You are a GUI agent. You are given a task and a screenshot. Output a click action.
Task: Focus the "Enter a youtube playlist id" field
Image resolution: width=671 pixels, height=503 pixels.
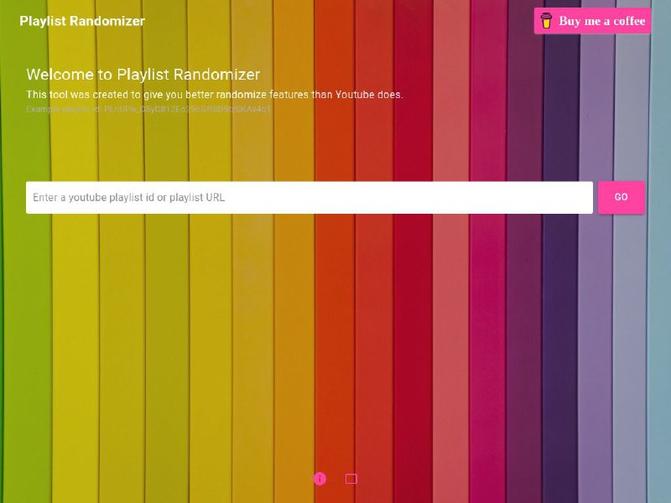tap(309, 197)
